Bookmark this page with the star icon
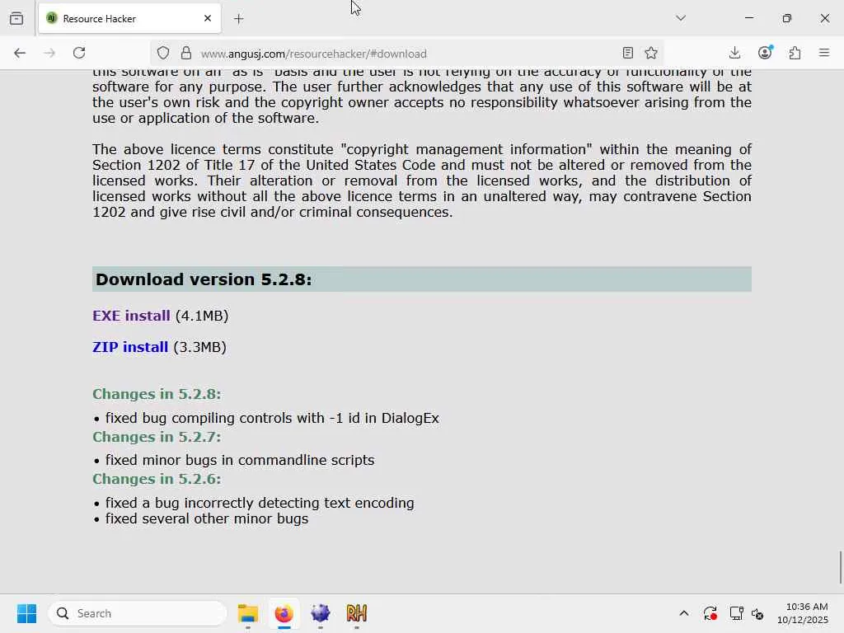The height and width of the screenshot is (633, 844). tap(651, 53)
